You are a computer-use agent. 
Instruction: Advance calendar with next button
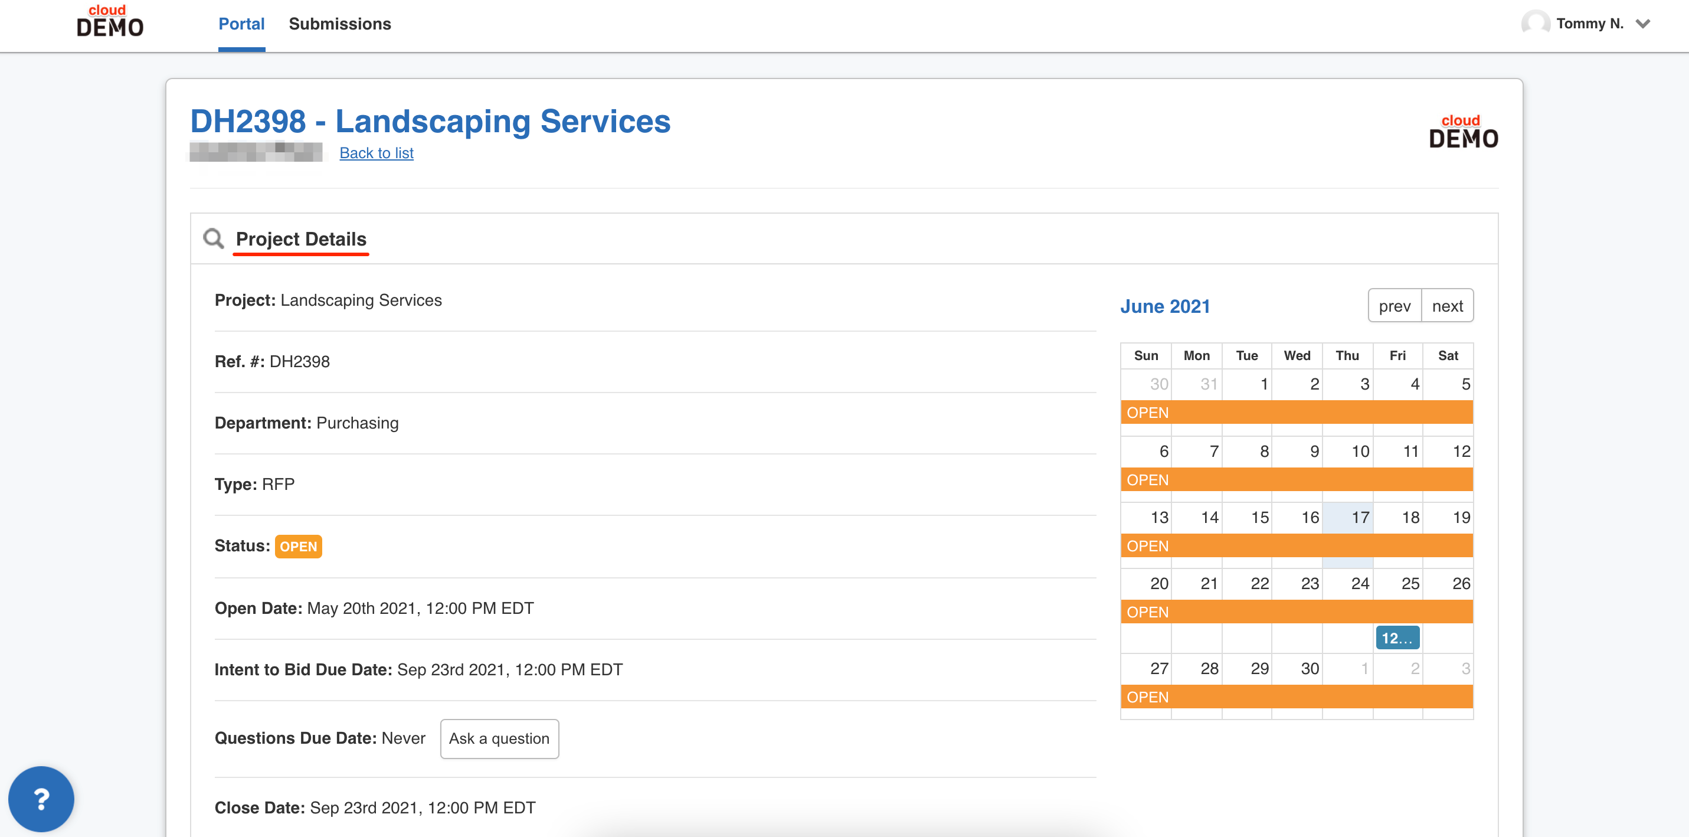1447,306
